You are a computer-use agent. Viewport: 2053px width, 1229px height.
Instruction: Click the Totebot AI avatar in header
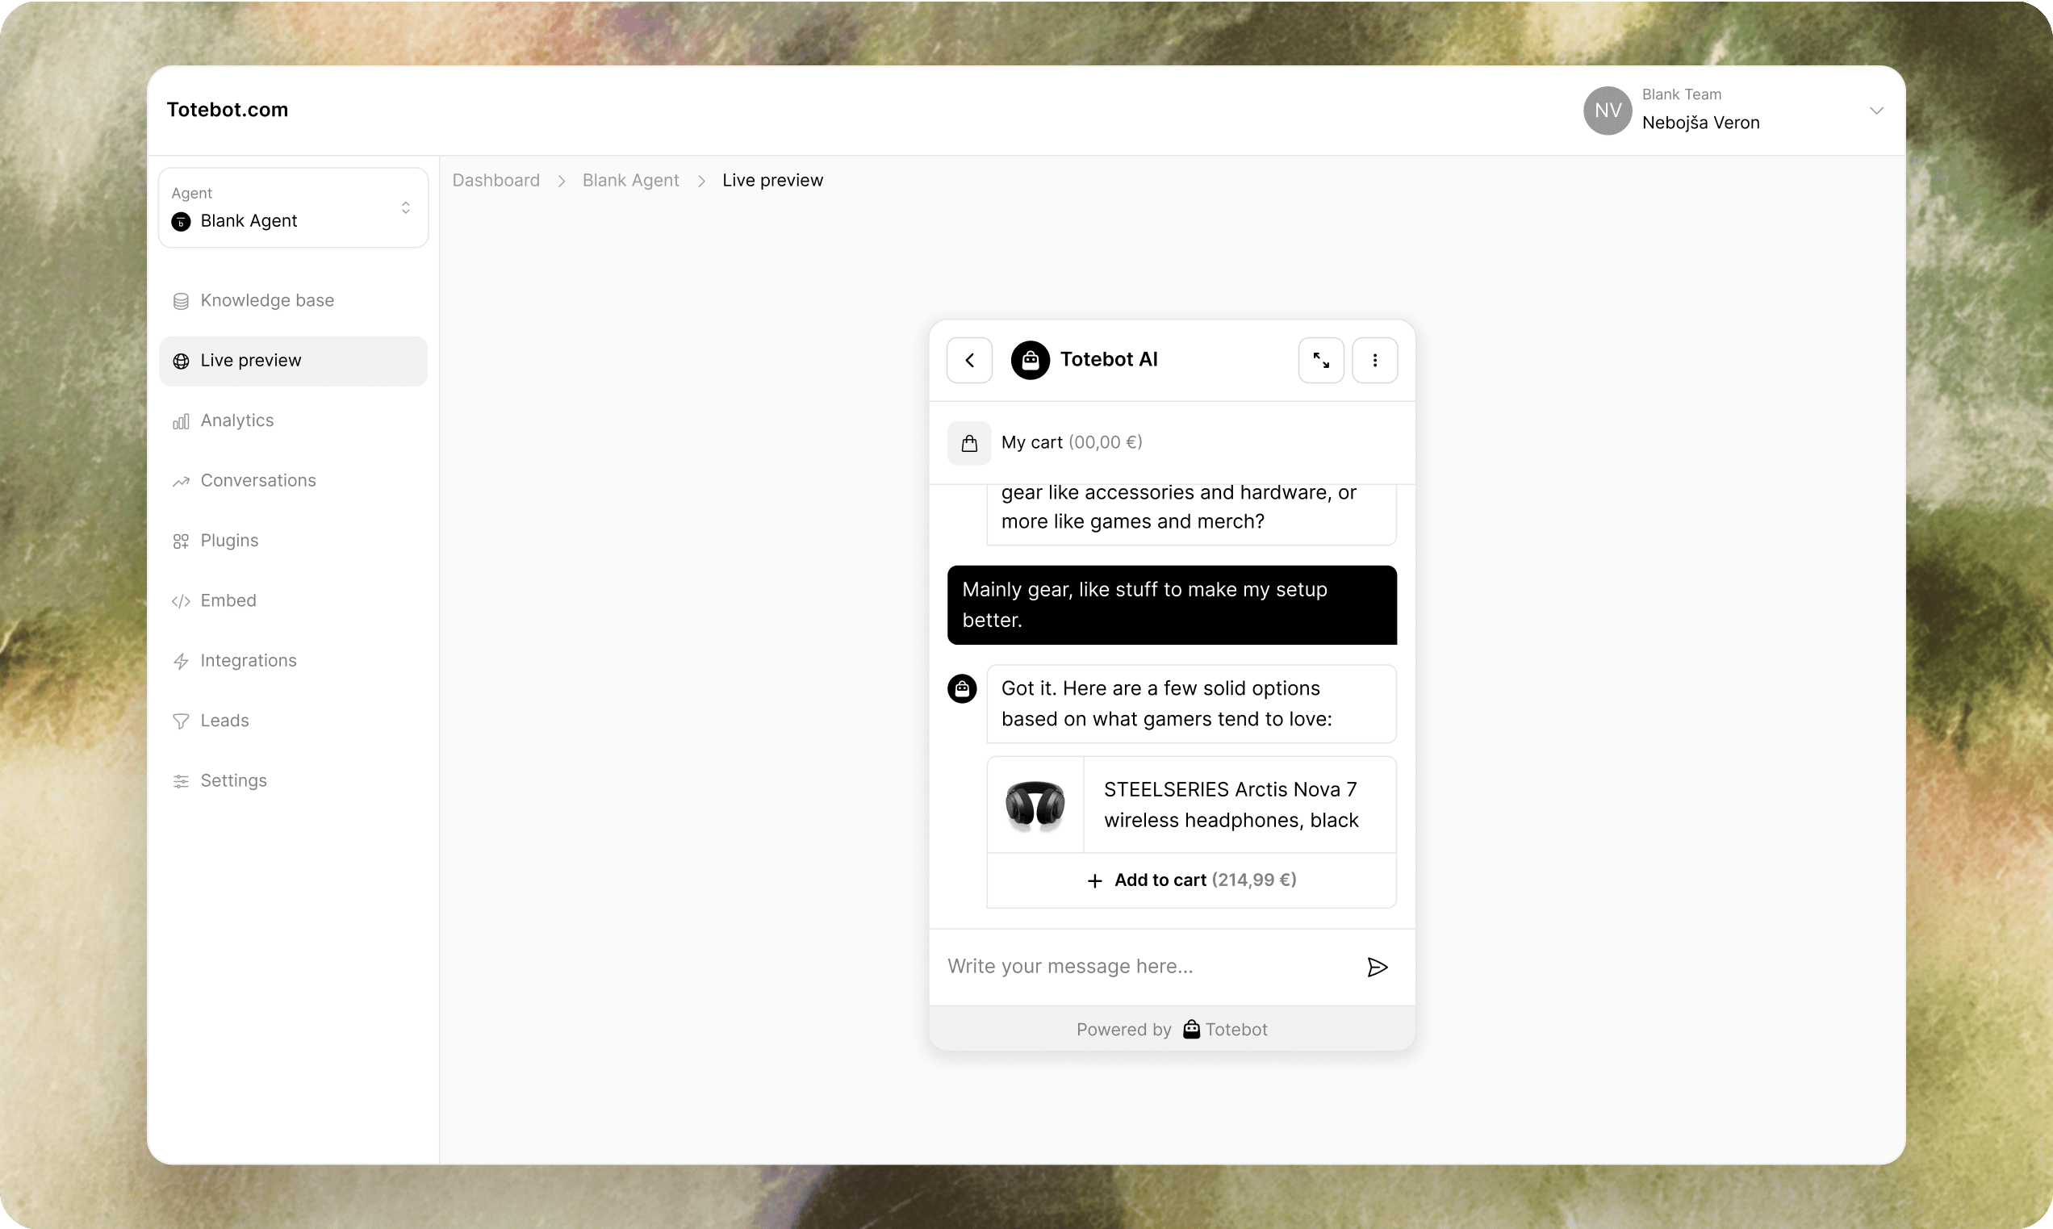click(1030, 360)
